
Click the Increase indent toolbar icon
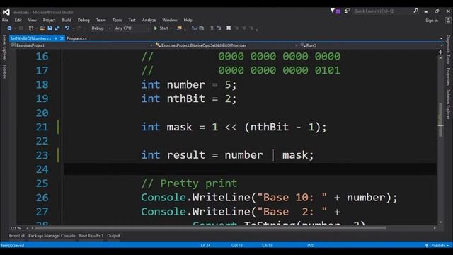[x=219, y=28]
